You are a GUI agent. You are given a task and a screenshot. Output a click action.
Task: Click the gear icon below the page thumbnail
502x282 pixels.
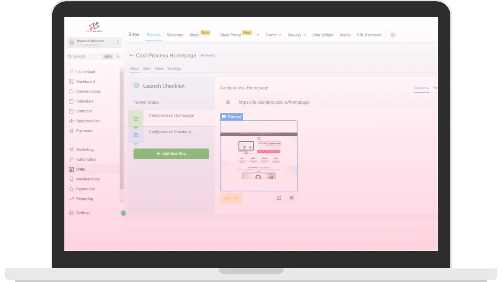(x=292, y=198)
